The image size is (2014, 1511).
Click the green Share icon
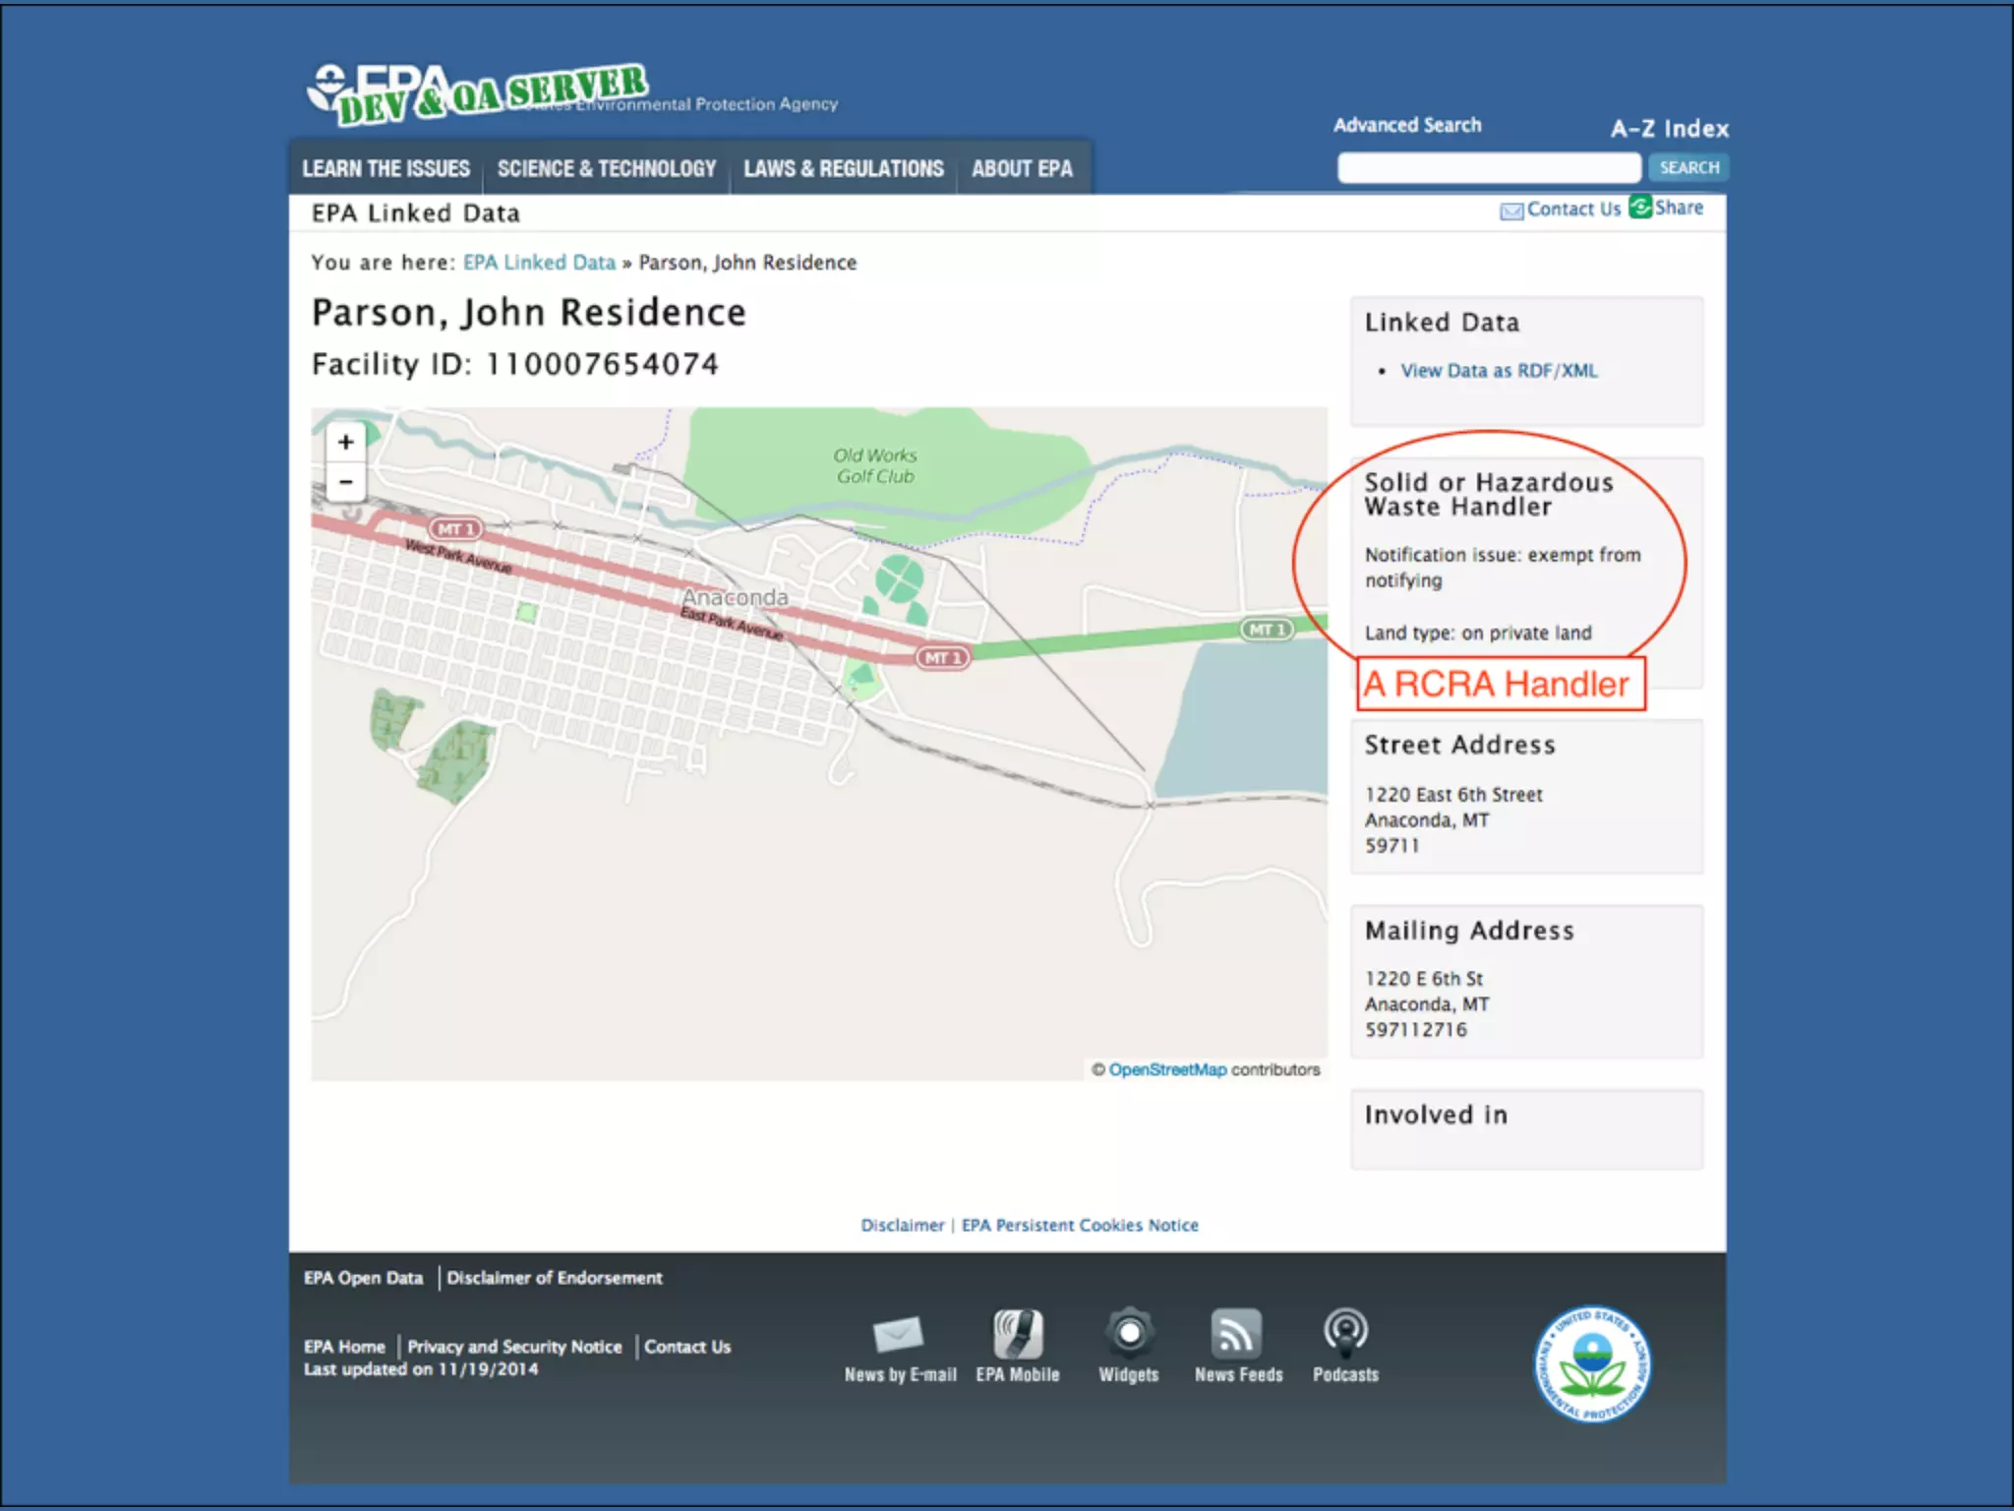[1640, 207]
